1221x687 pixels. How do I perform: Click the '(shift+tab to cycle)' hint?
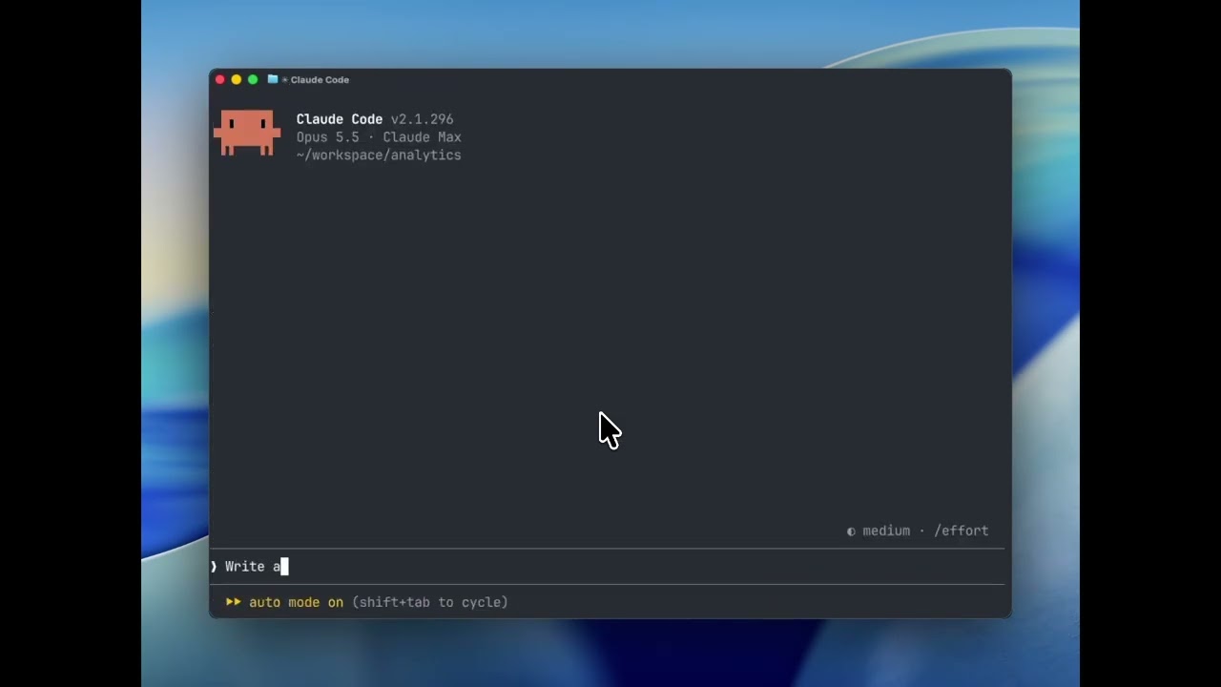point(430,603)
